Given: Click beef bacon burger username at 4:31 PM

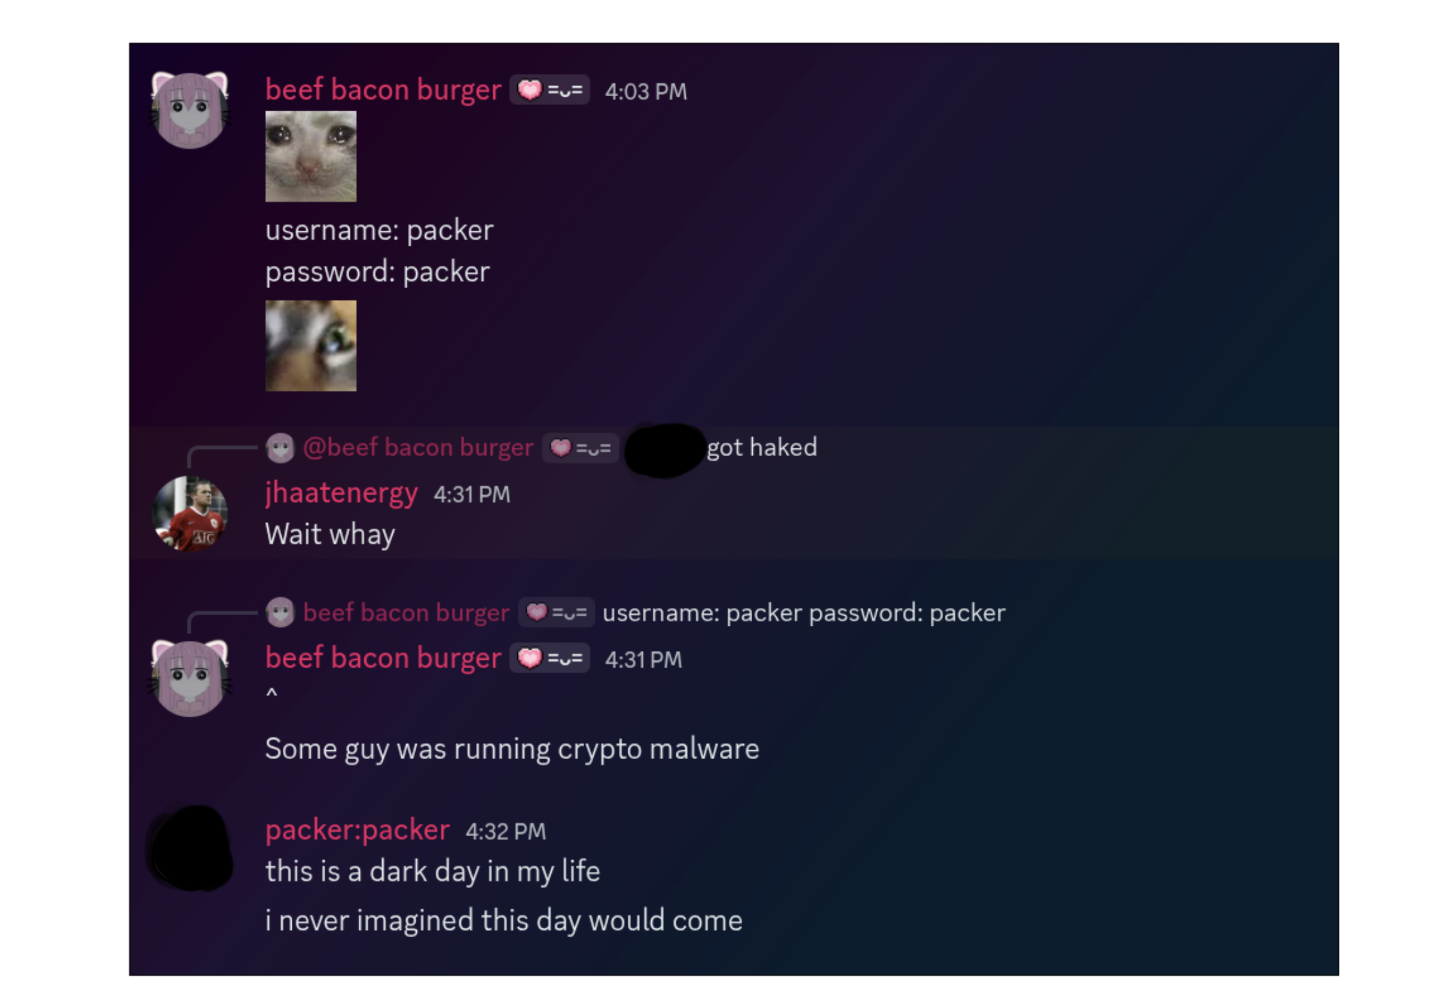Looking at the screenshot, I should pyautogui.click(x=383, y=659).
